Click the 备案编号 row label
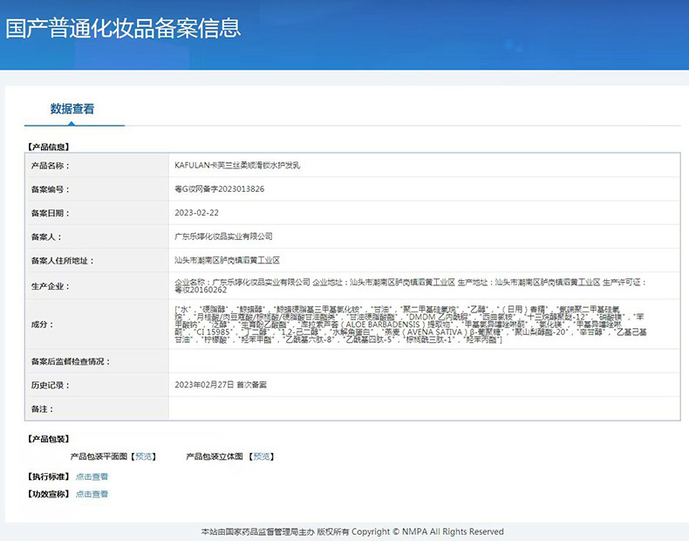The height and width of the screenshot is (541, 689). 50,189
